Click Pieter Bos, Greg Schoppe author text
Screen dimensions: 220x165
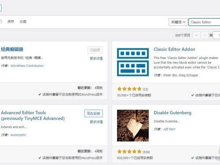(x=180, y=75)
